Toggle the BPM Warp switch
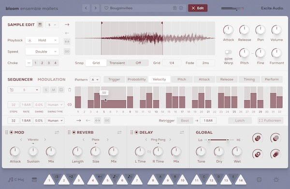Screen dimensions: 290x189 pos(228,52)
